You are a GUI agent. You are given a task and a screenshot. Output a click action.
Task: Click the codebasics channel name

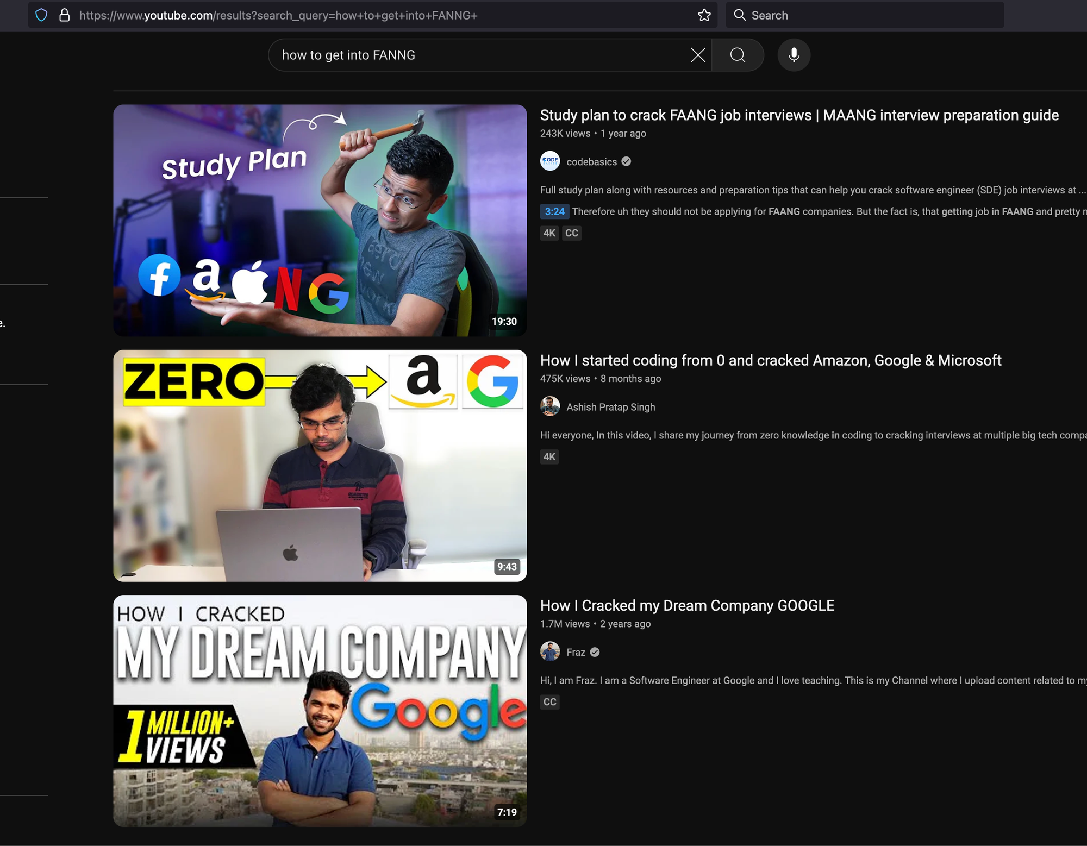tap(591, 162)
